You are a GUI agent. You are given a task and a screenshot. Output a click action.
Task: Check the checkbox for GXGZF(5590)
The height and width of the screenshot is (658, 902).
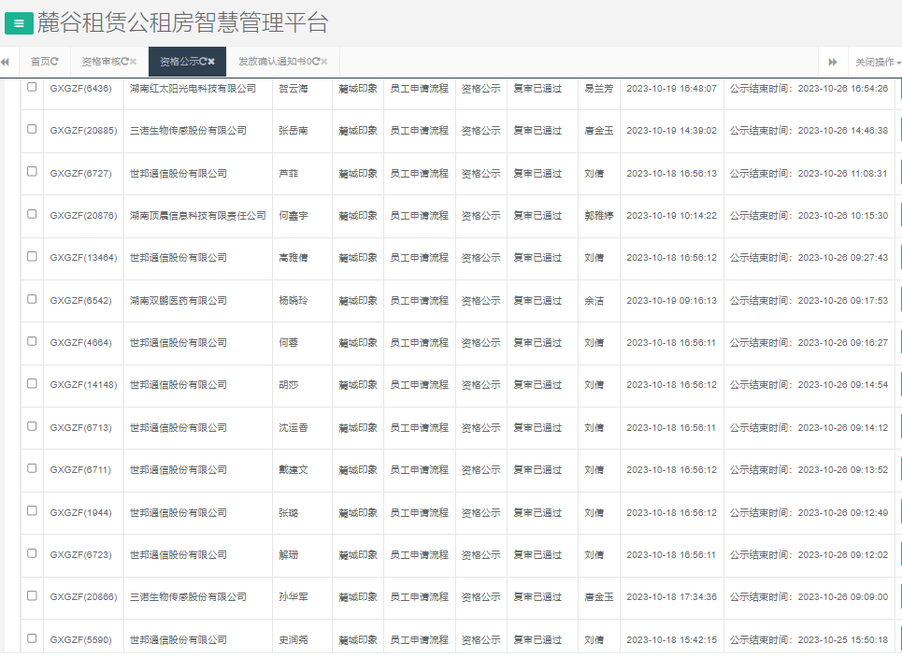(x=31, y=640)
